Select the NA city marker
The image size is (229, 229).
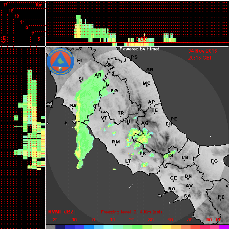tap(172, 189)
